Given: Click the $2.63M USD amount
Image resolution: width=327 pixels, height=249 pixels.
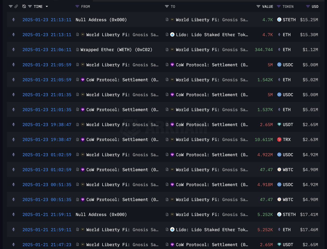Looking at the screenshot, I should tap(310, 140).
